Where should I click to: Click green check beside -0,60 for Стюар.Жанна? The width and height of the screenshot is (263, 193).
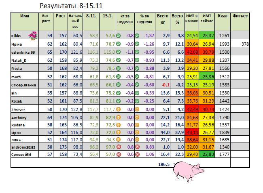pyautogui.click(x=137, y=85)
